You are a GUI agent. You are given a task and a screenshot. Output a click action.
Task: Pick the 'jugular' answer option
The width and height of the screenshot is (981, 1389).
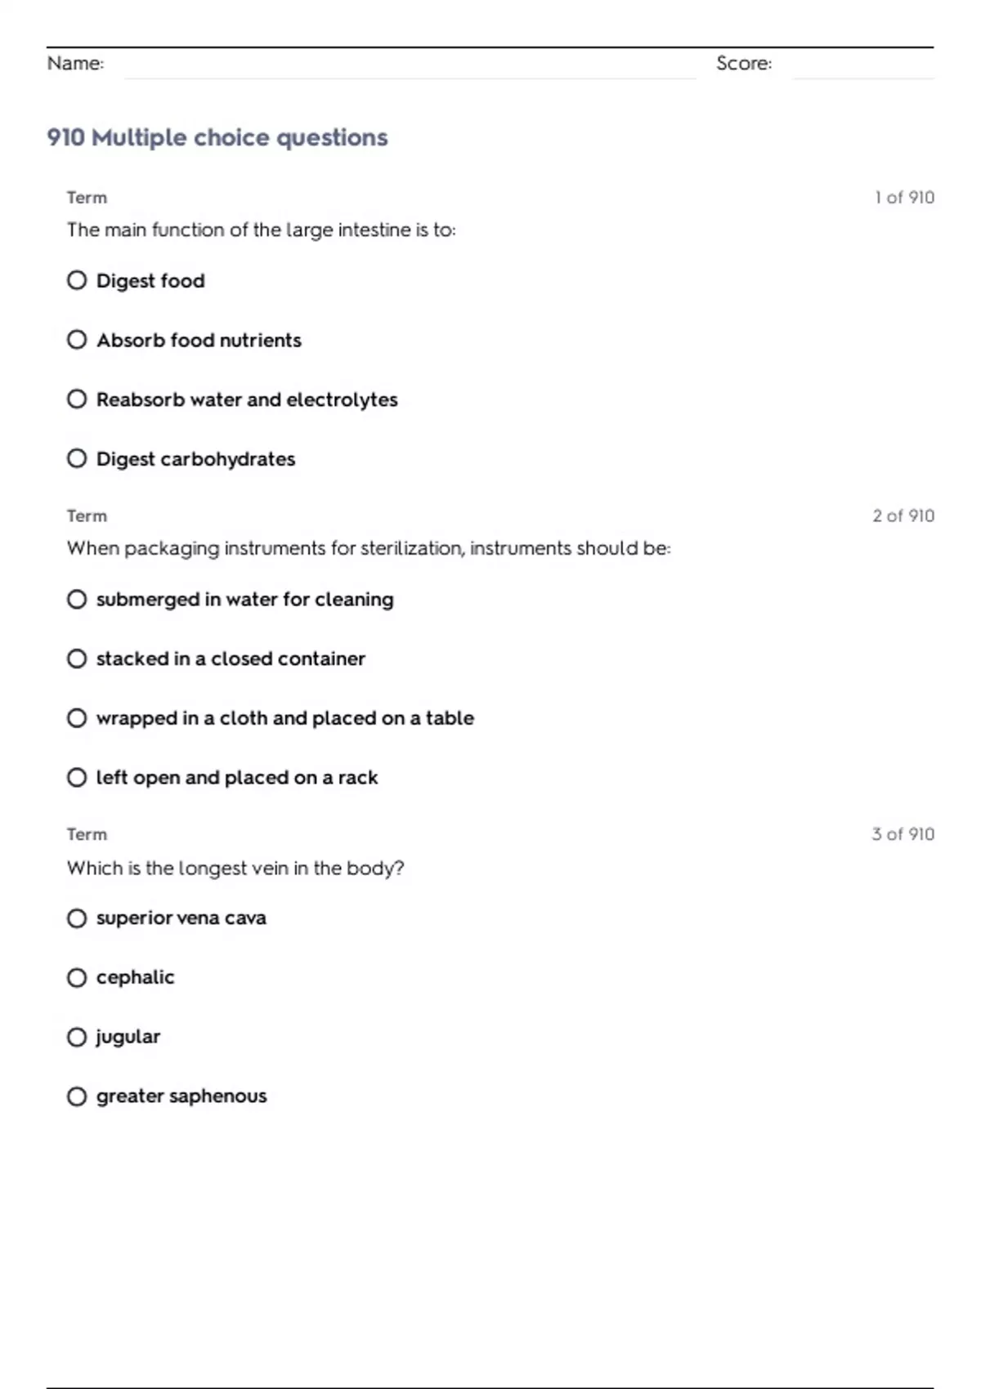77,1037
